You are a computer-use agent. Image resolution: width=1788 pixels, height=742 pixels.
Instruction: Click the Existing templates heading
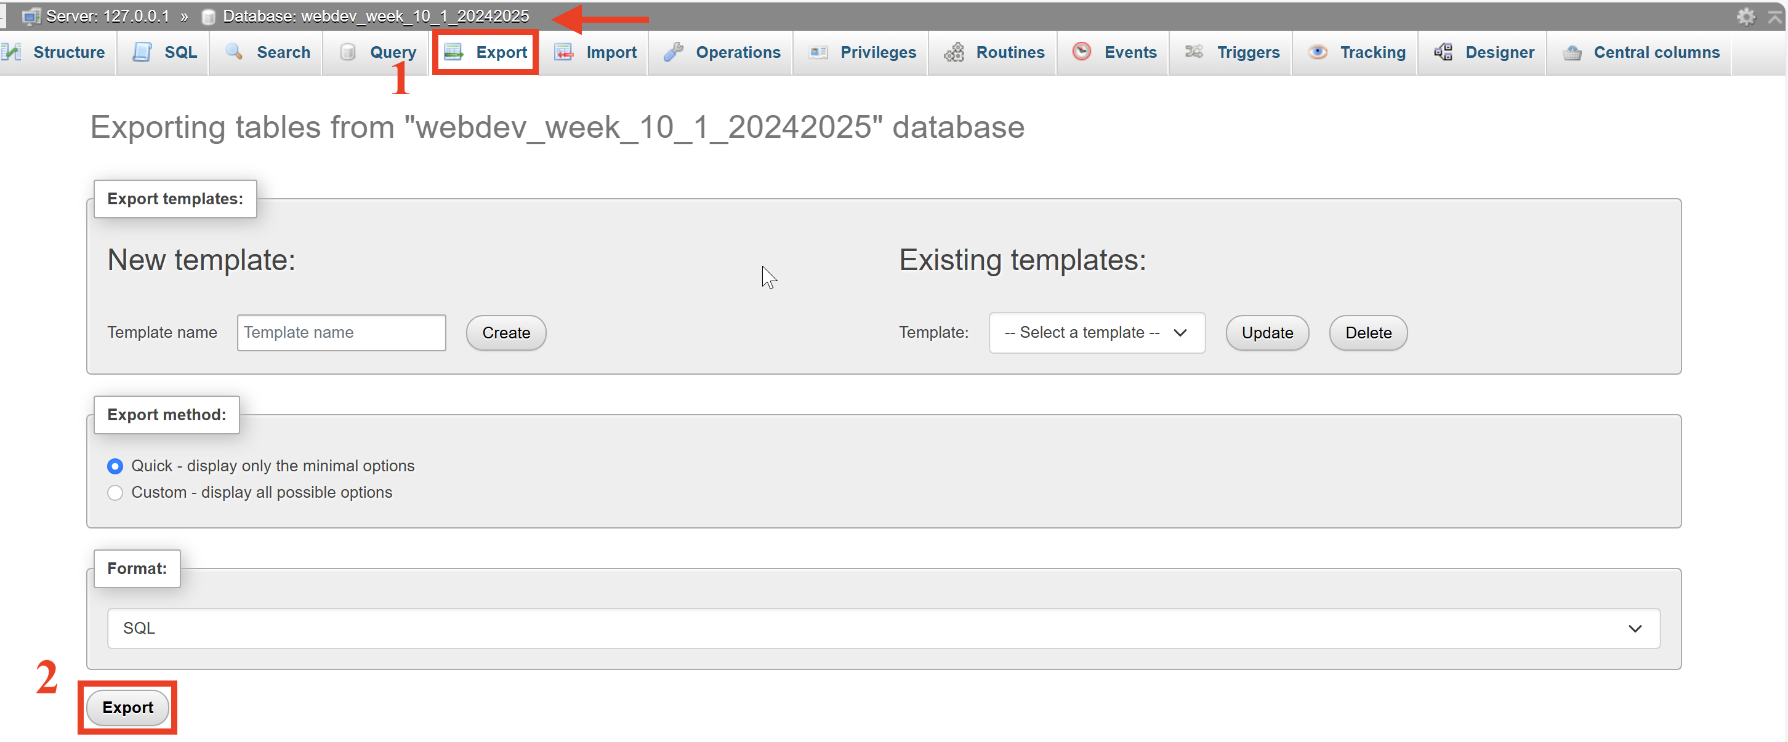tap(1023, 260)
